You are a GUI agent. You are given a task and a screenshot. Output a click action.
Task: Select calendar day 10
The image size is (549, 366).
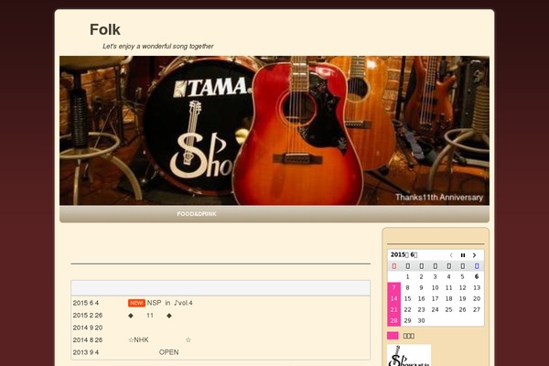[x=435, y=287]
